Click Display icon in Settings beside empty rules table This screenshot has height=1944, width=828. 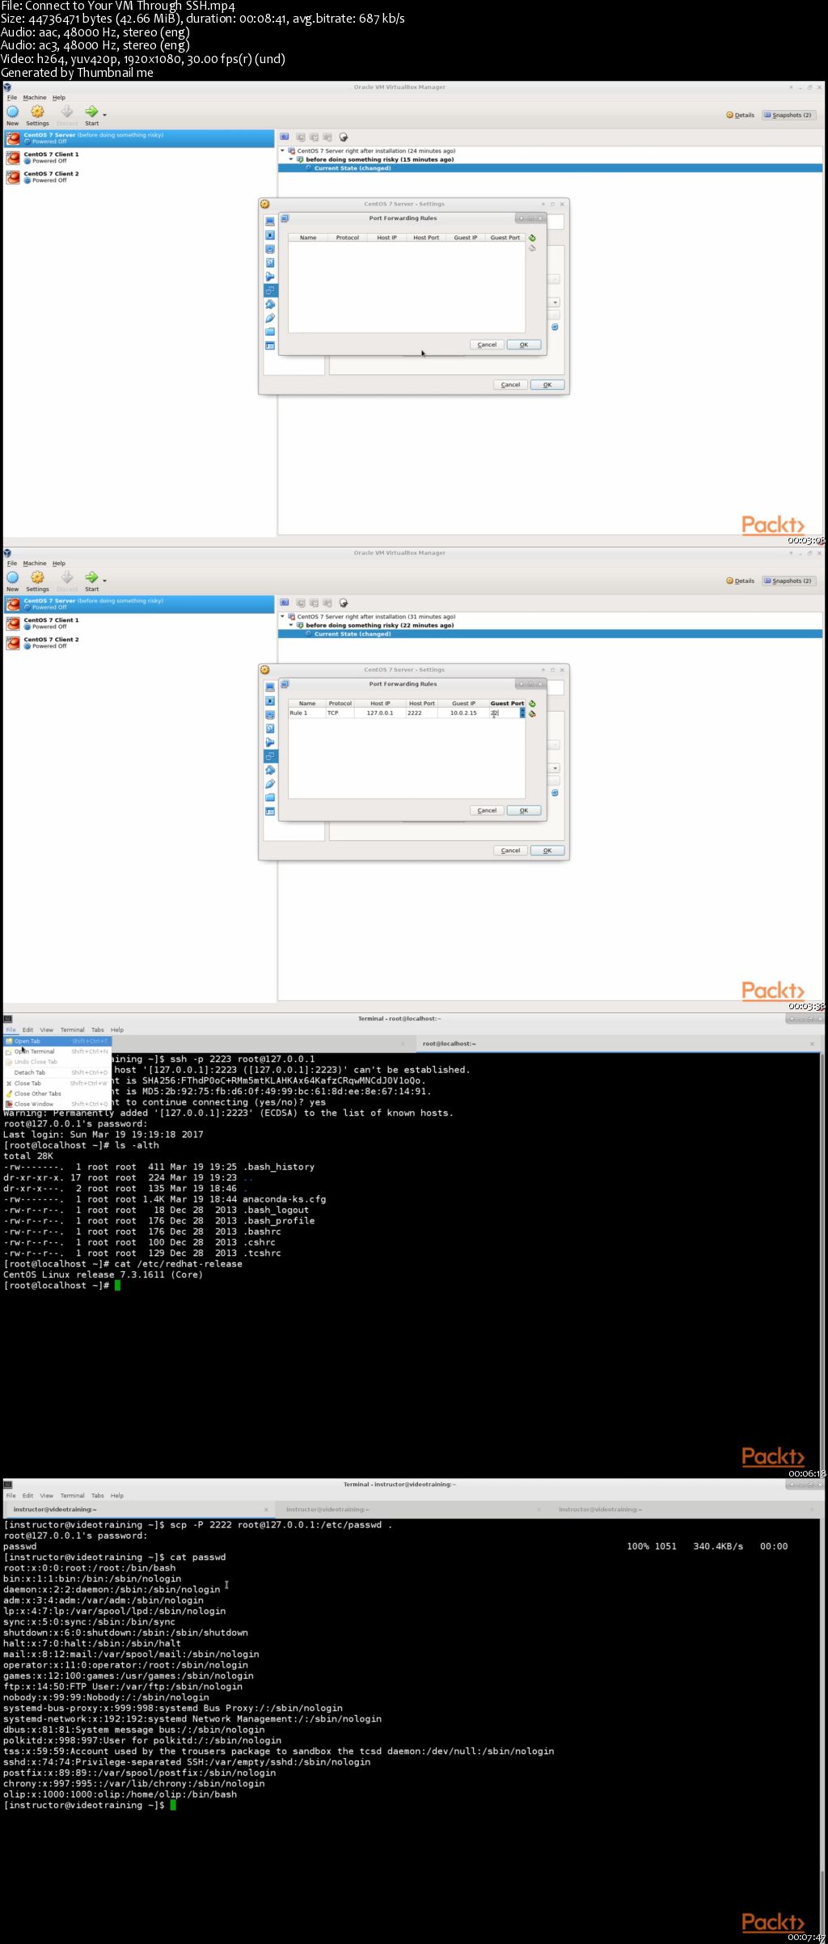(270, 248)
